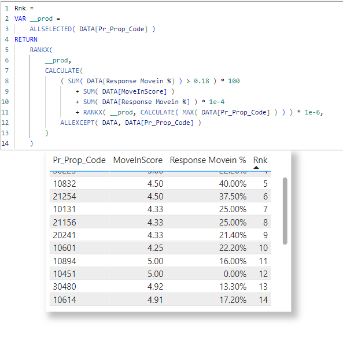Sort by Response Movein % header
This screenshot has height=344, width=343.
tap(208, 160)
